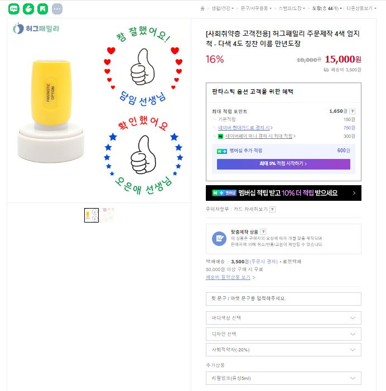Image resolution: width=386 pixels, height=391 pixels.
Task: Open the grey more-options dots icon
Action: tap(57, 9)
